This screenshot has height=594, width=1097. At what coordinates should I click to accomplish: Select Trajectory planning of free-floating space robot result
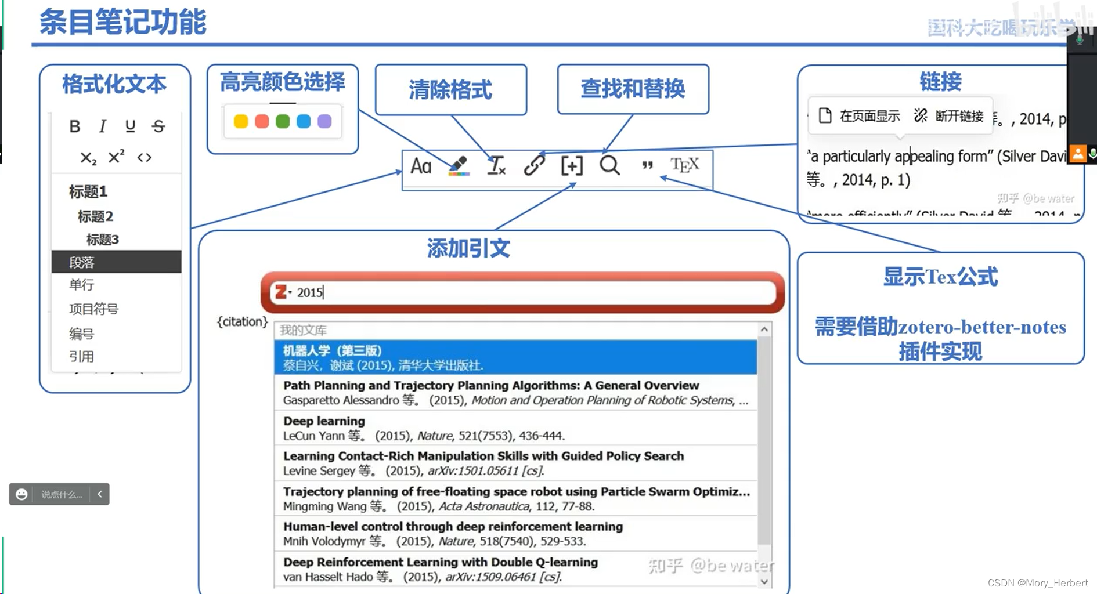(x=515, y=498)
